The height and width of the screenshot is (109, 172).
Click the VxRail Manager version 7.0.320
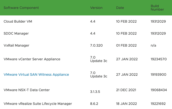coord(96,45)
